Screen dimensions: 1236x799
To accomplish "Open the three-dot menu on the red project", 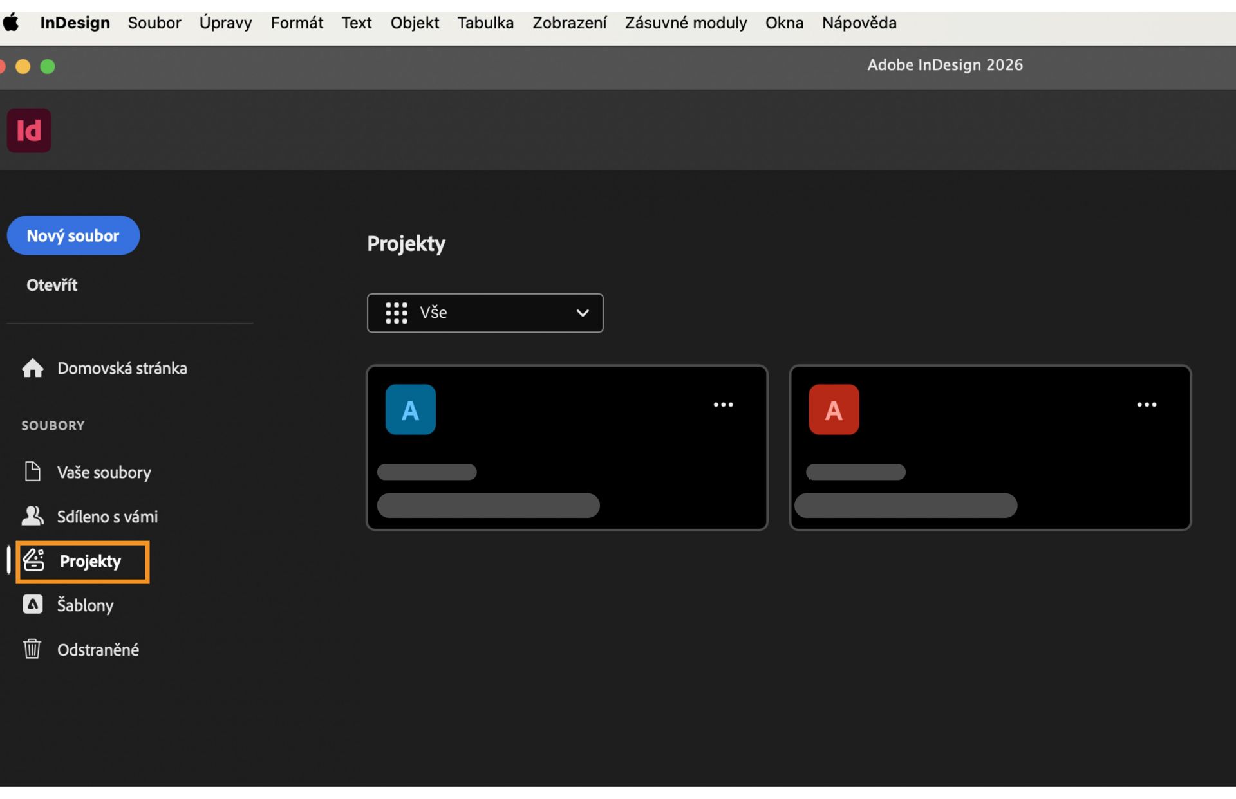I will tap(1147, 404).
